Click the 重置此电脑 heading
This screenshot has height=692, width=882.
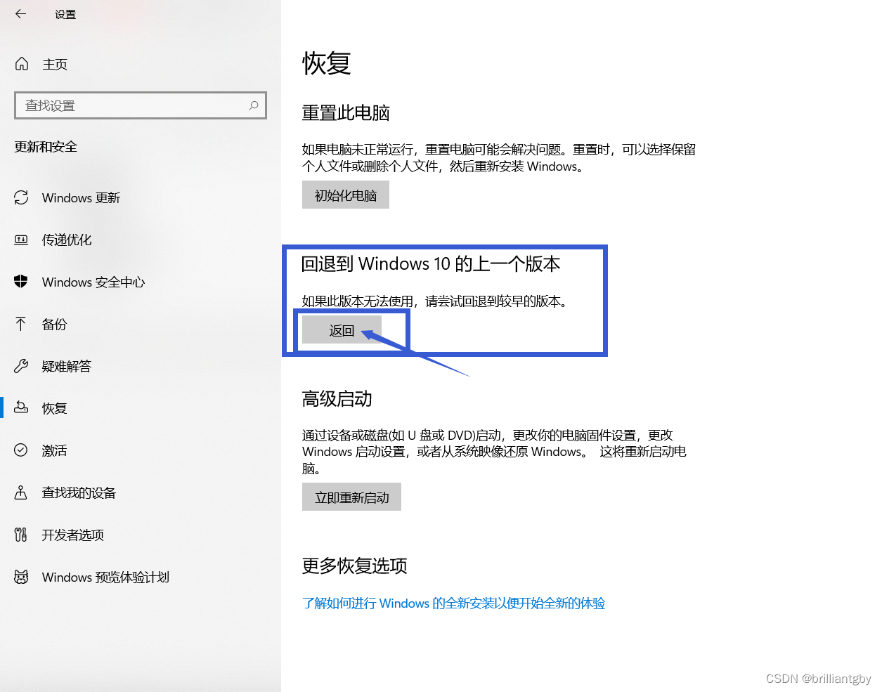pyautogui.click(x=346, y=112)
